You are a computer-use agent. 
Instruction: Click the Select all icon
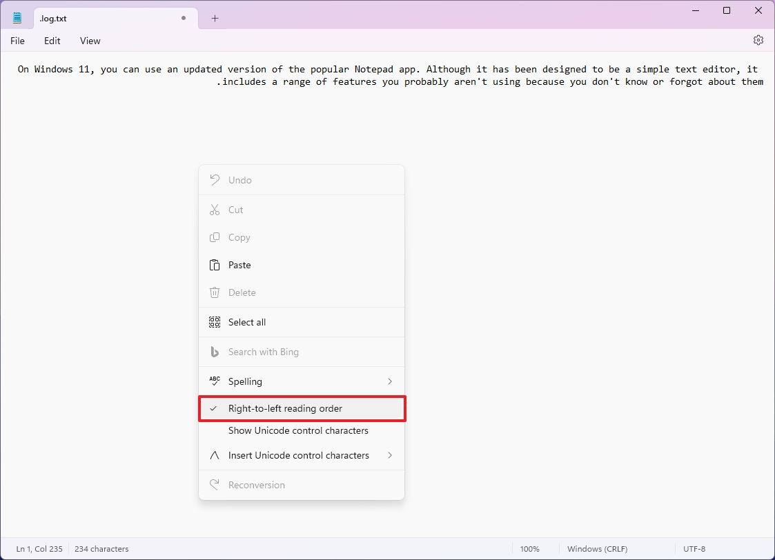(214, 322)
